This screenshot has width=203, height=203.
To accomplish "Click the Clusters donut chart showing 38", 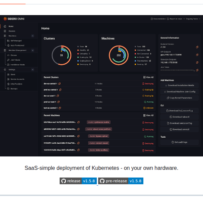I will pyautogui.click(x=62, y=55).
